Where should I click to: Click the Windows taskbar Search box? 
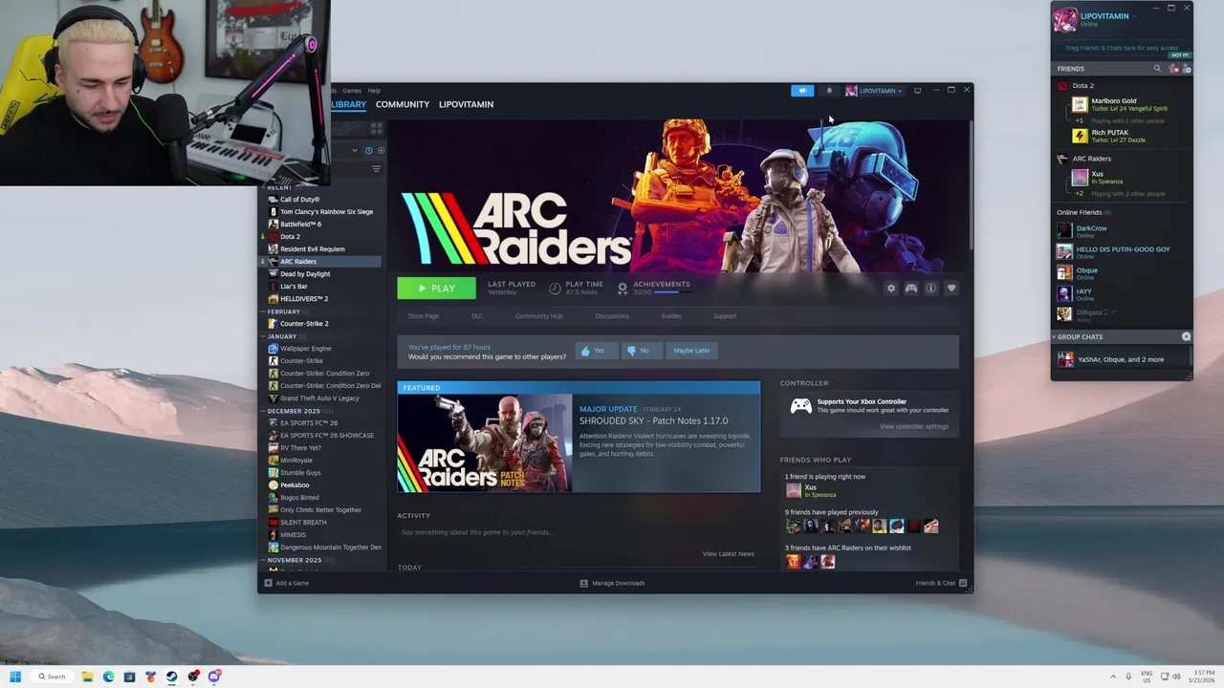pyautogui.click(x=52, y=677)
